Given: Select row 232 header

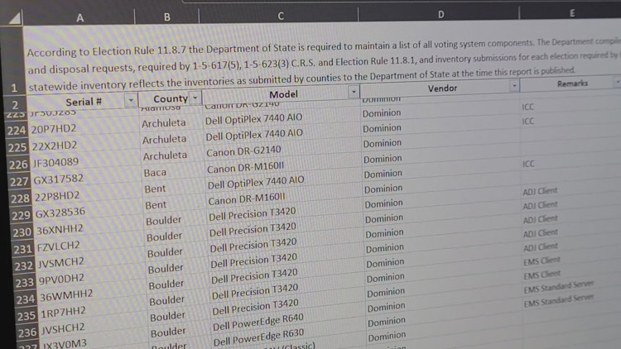Looking at the screenshot, I should (x=24, y=265).
